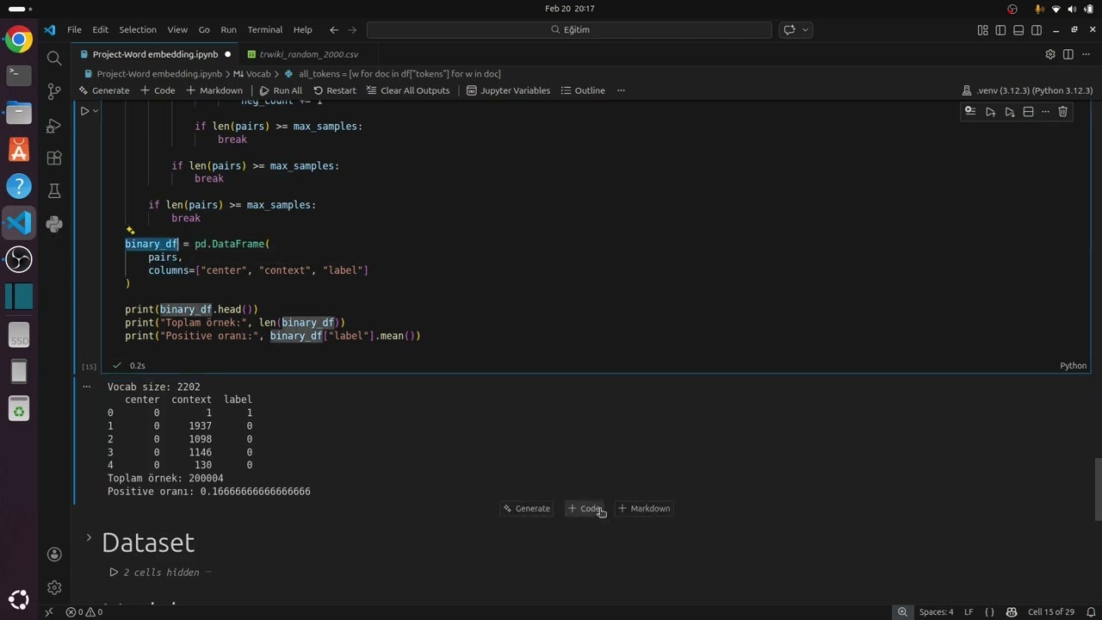Image resolution: width=1102 pixels, height=620 pixels.
Task: Split the editor right
Action: point(1068,54)
